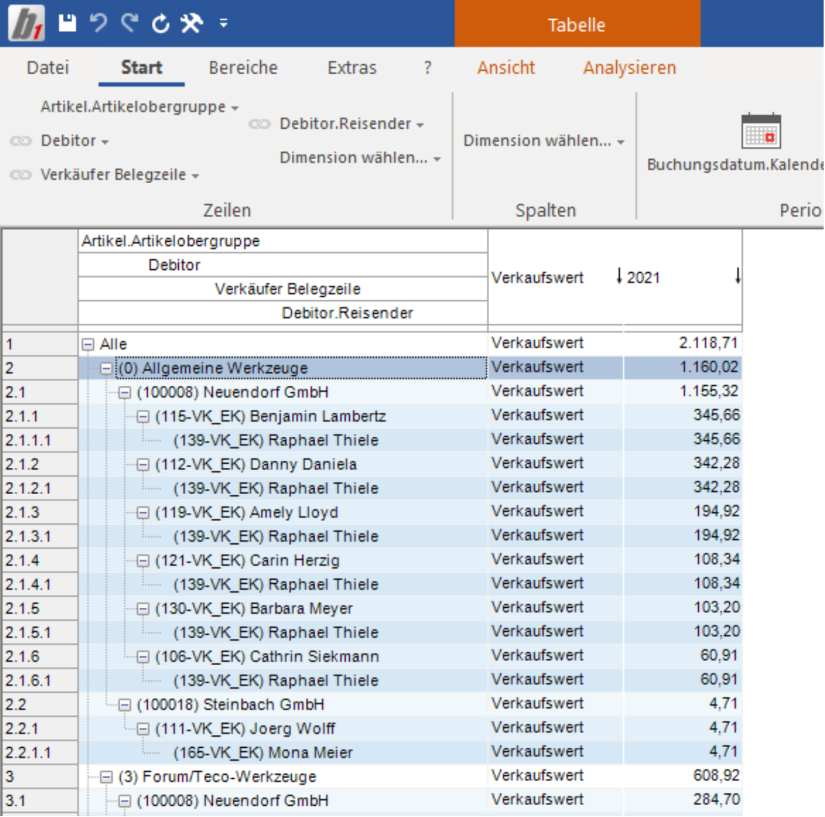Click the Buchungsdatum calendar icon
825x817 pixels.
[761, 131]
